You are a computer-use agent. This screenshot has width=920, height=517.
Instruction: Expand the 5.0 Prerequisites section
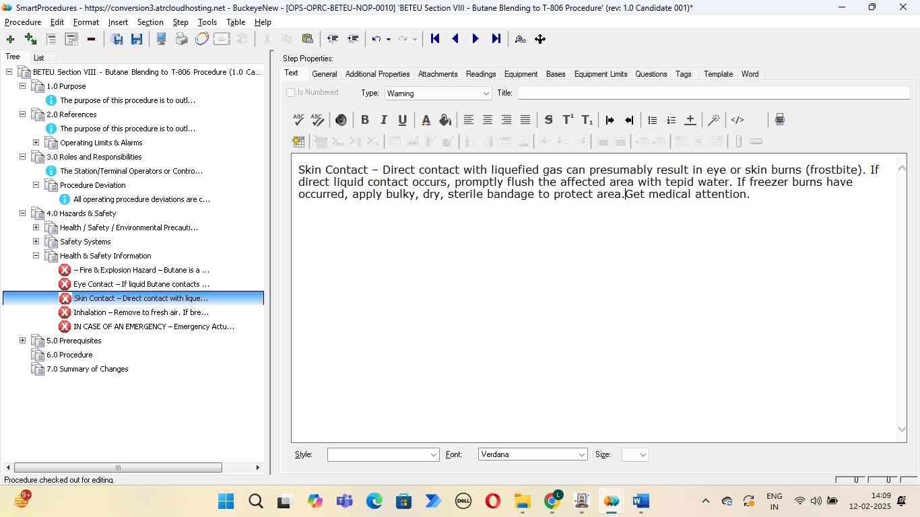coord(22,341)
